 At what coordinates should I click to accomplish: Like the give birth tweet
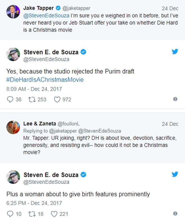point(54,214)
